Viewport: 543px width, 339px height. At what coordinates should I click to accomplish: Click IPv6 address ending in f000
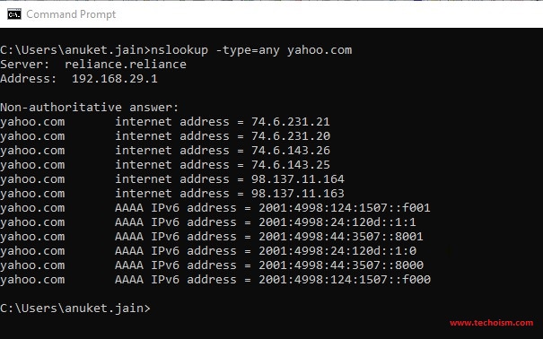pos(345,280)
